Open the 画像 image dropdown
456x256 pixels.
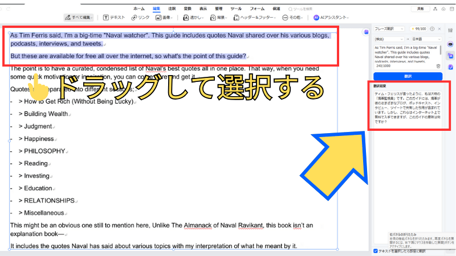click(164, 18)
